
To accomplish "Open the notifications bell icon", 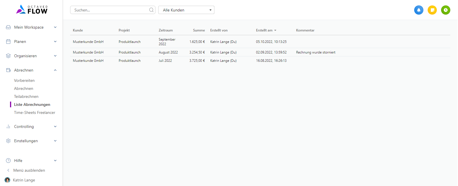I will point(418,10).
